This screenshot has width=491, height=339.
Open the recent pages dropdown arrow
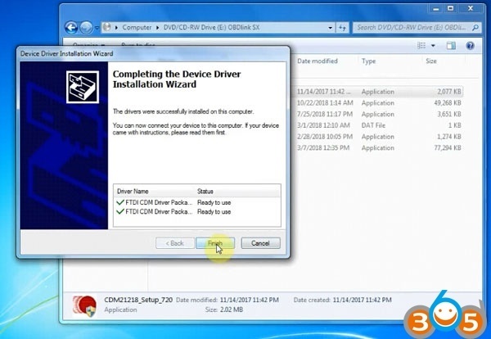pos(97,28)
